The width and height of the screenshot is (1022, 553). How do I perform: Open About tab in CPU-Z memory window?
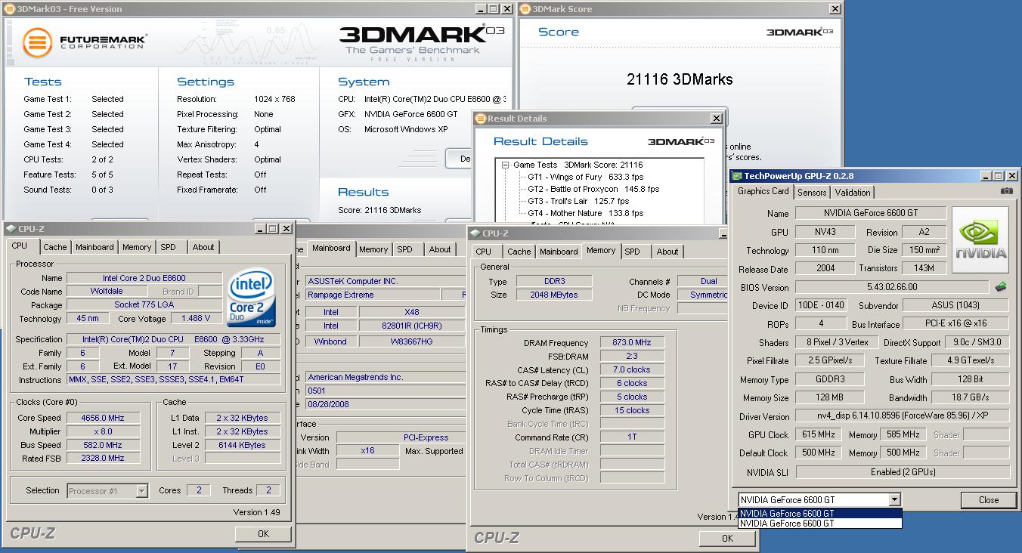(x=667, y=252)
